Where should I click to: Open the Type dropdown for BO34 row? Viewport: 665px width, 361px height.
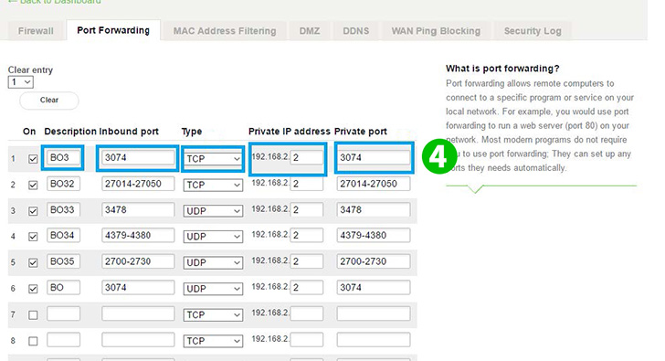click(213, 237)
